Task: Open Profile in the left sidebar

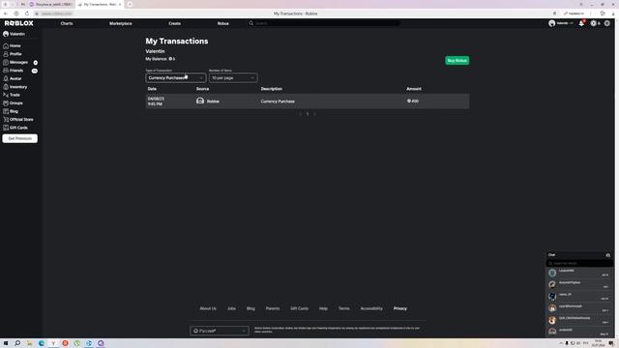Action: (13, 54)
